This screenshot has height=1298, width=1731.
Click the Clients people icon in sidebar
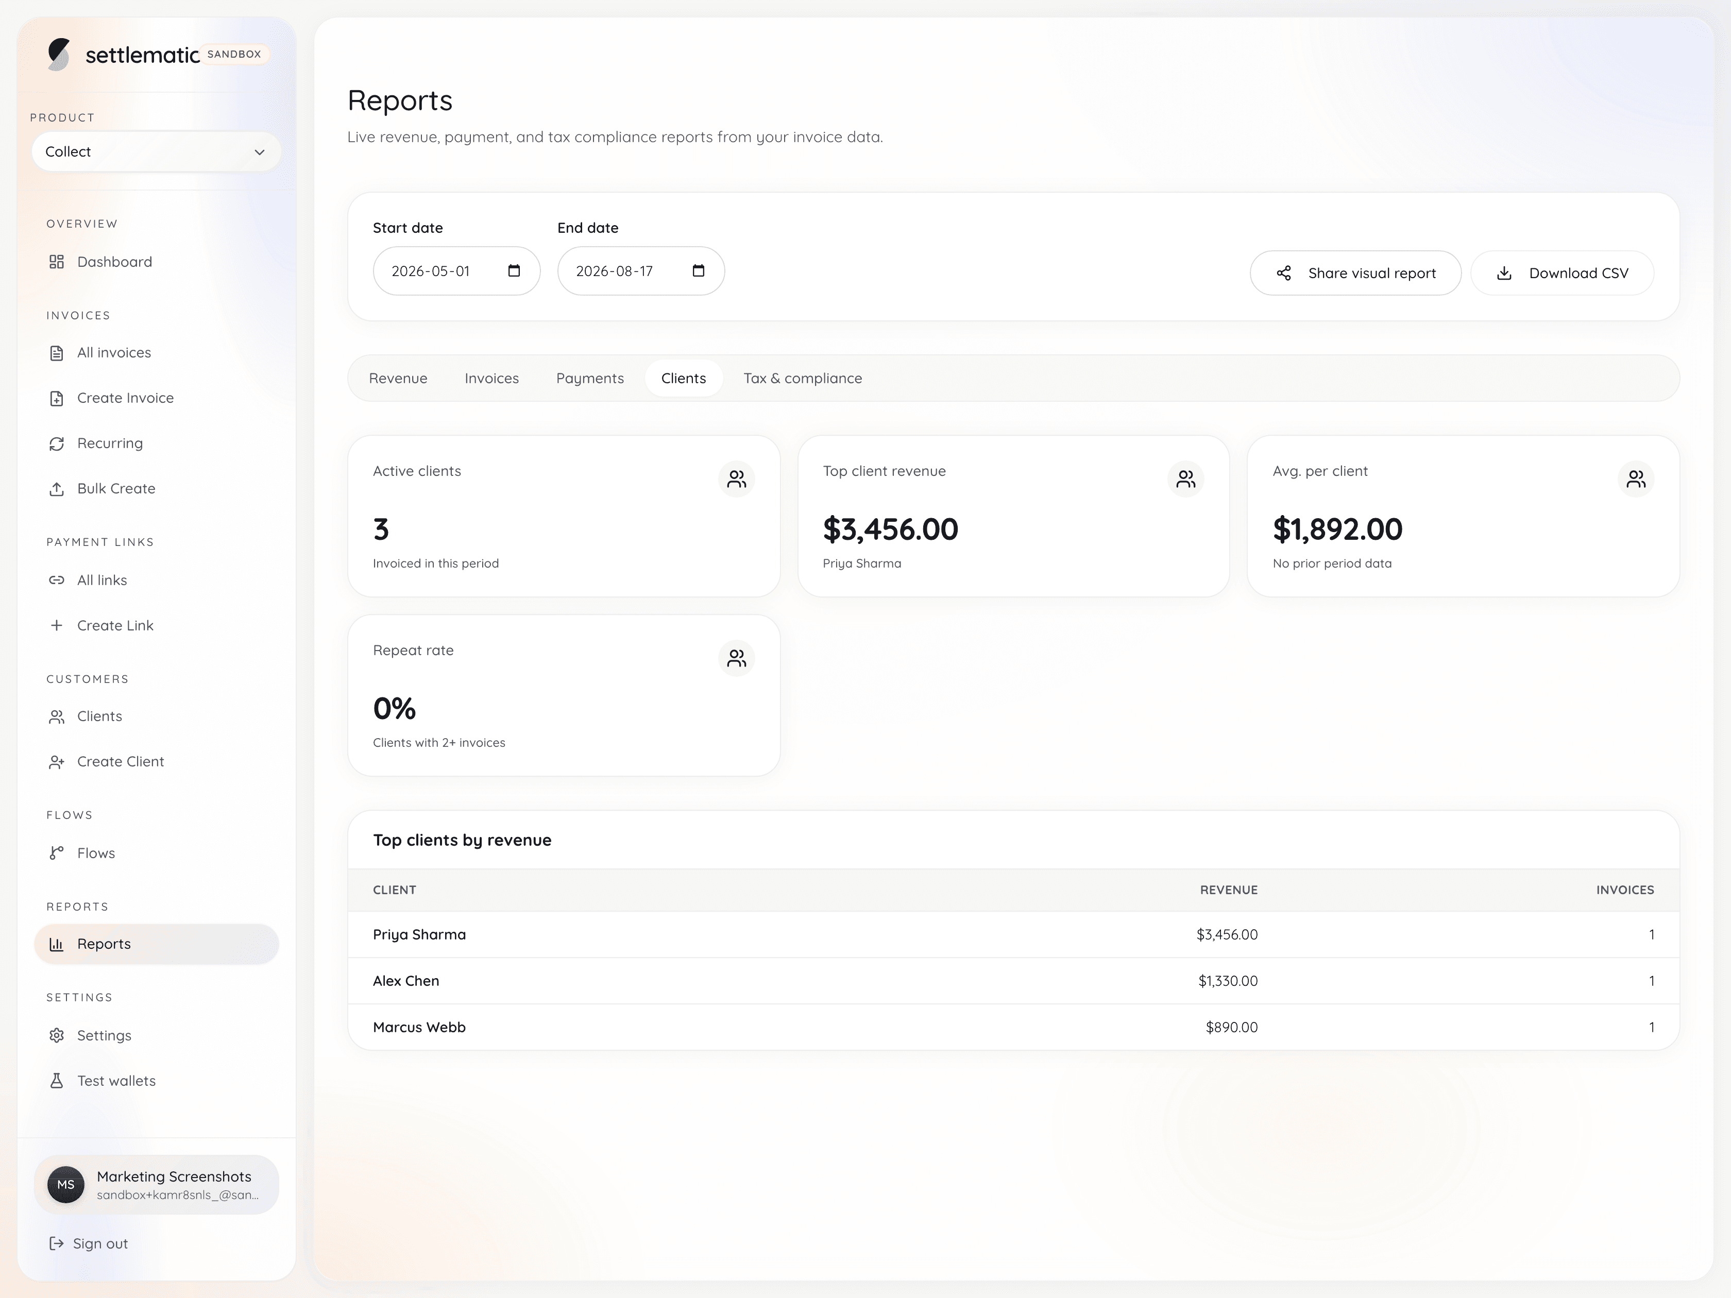click(x=56, y=716)
